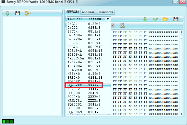This screenshot has width=187, height=125.
Task: Select BQ208X 0384x8 chip entry
Action: (x=88, y=81)
